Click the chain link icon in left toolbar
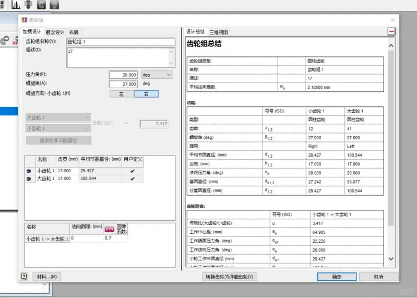 [5, 40]
